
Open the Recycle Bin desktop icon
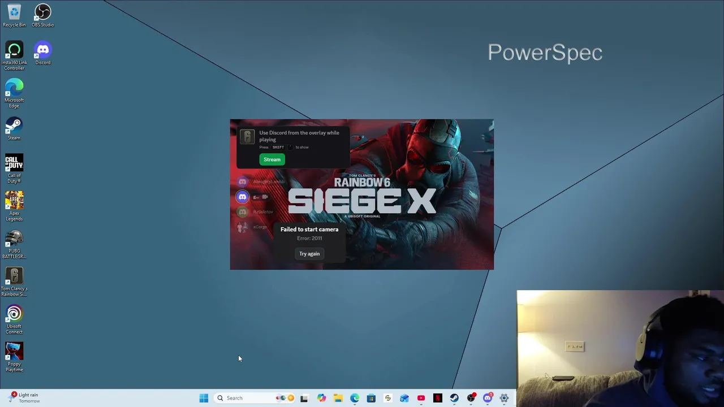click(x=14, y=15)
